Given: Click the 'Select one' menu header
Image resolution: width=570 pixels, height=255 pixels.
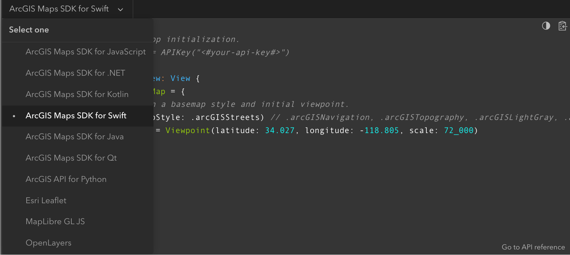Looking at the screenshot, I should coord(29,30).
